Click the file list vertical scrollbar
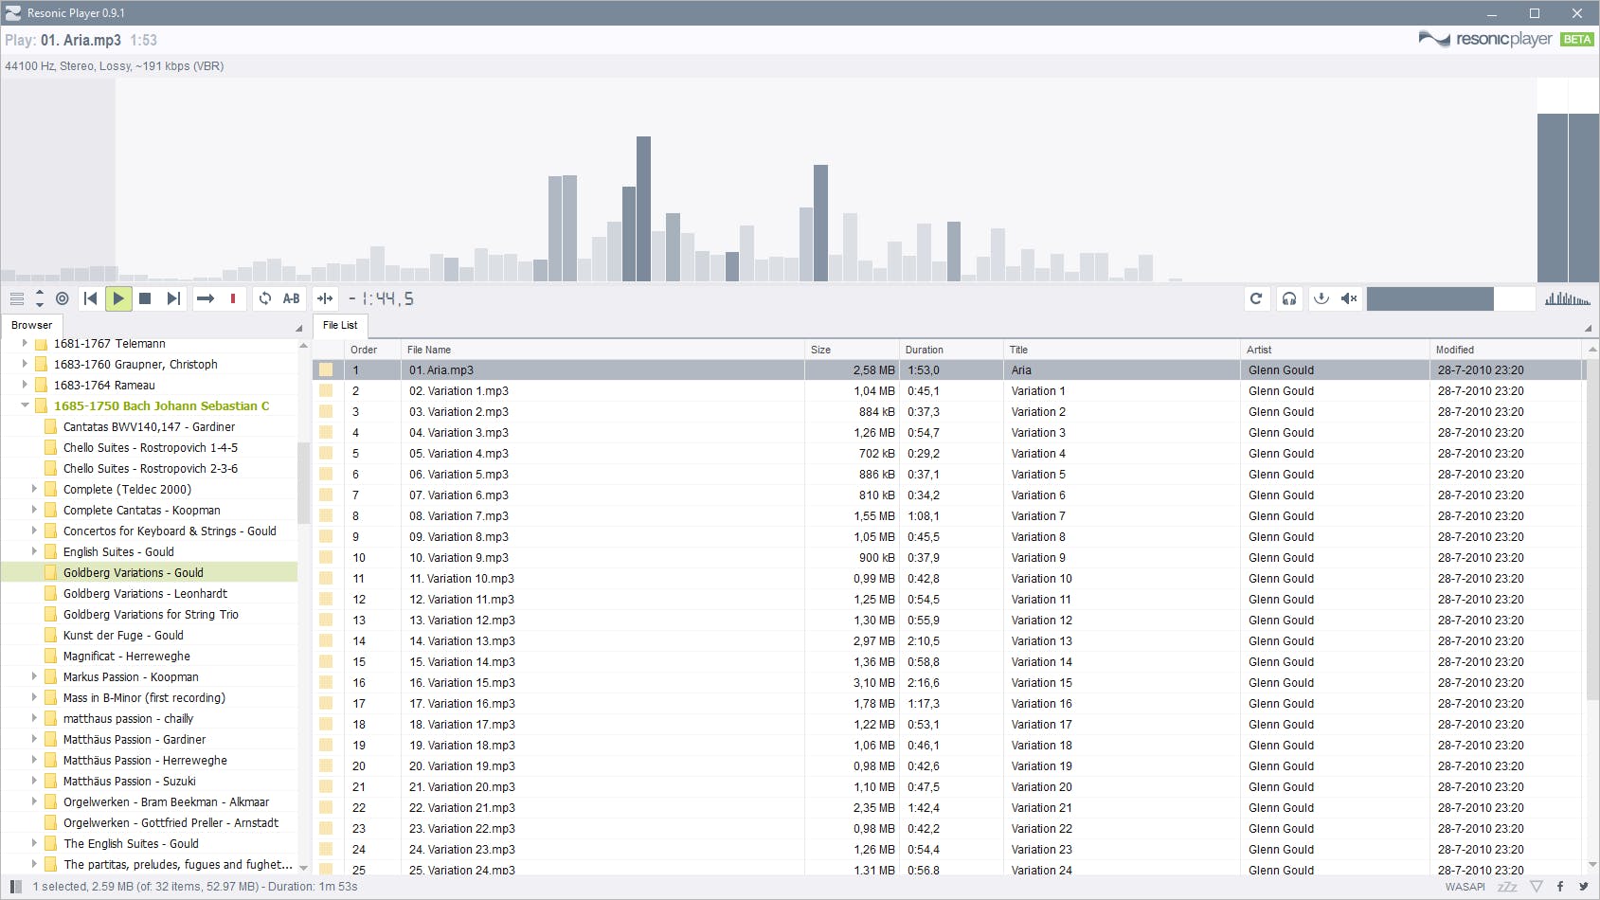Screen dimensions: 1600x900 [1591, 531]
